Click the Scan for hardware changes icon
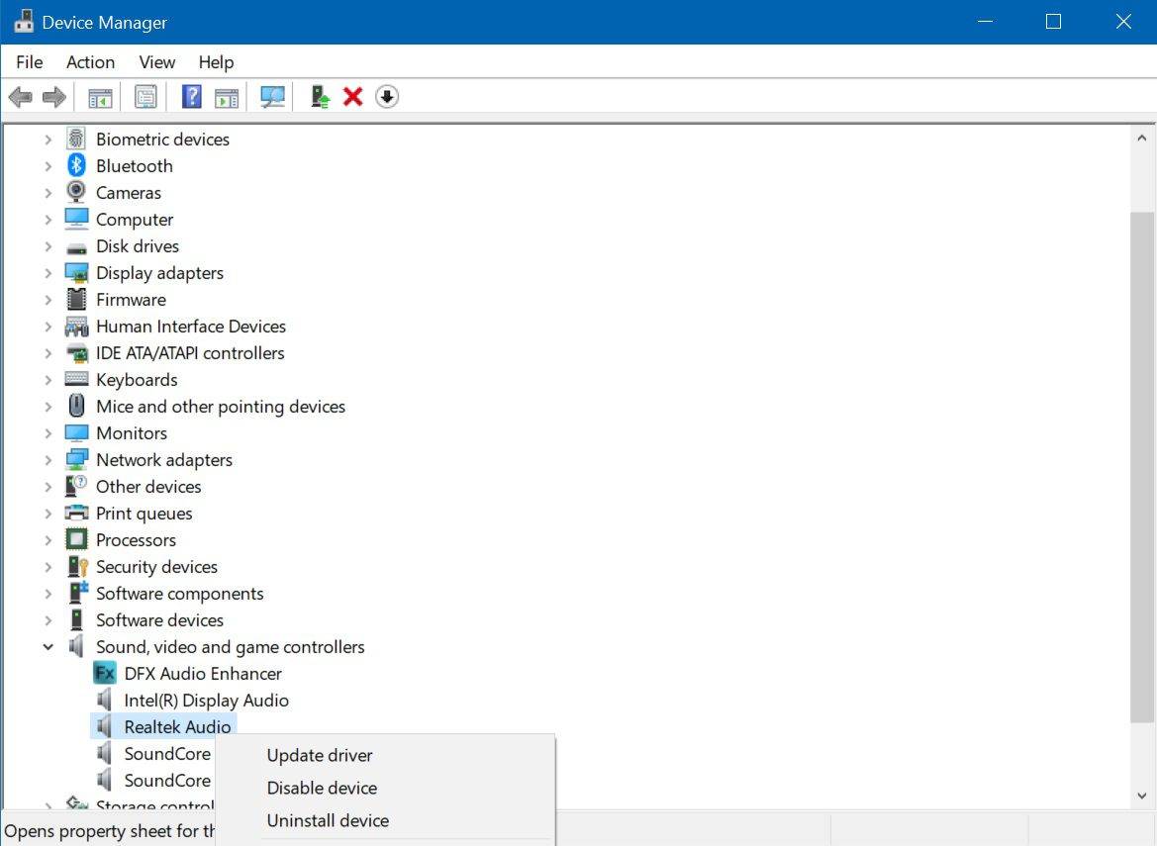1157x846 pixels. coord(273,96)
